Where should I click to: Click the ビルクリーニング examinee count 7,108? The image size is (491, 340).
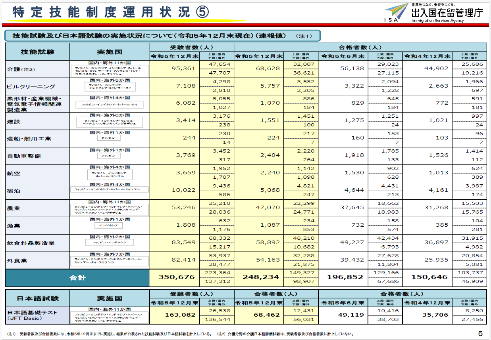186,86
